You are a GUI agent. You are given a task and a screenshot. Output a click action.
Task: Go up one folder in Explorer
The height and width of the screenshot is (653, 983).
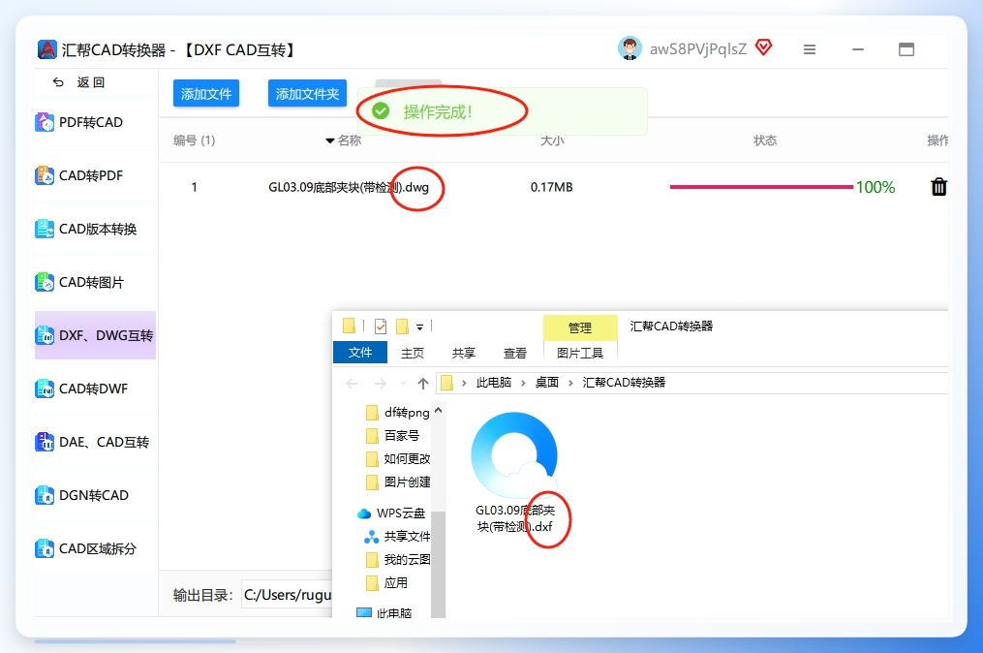point(423,384)
